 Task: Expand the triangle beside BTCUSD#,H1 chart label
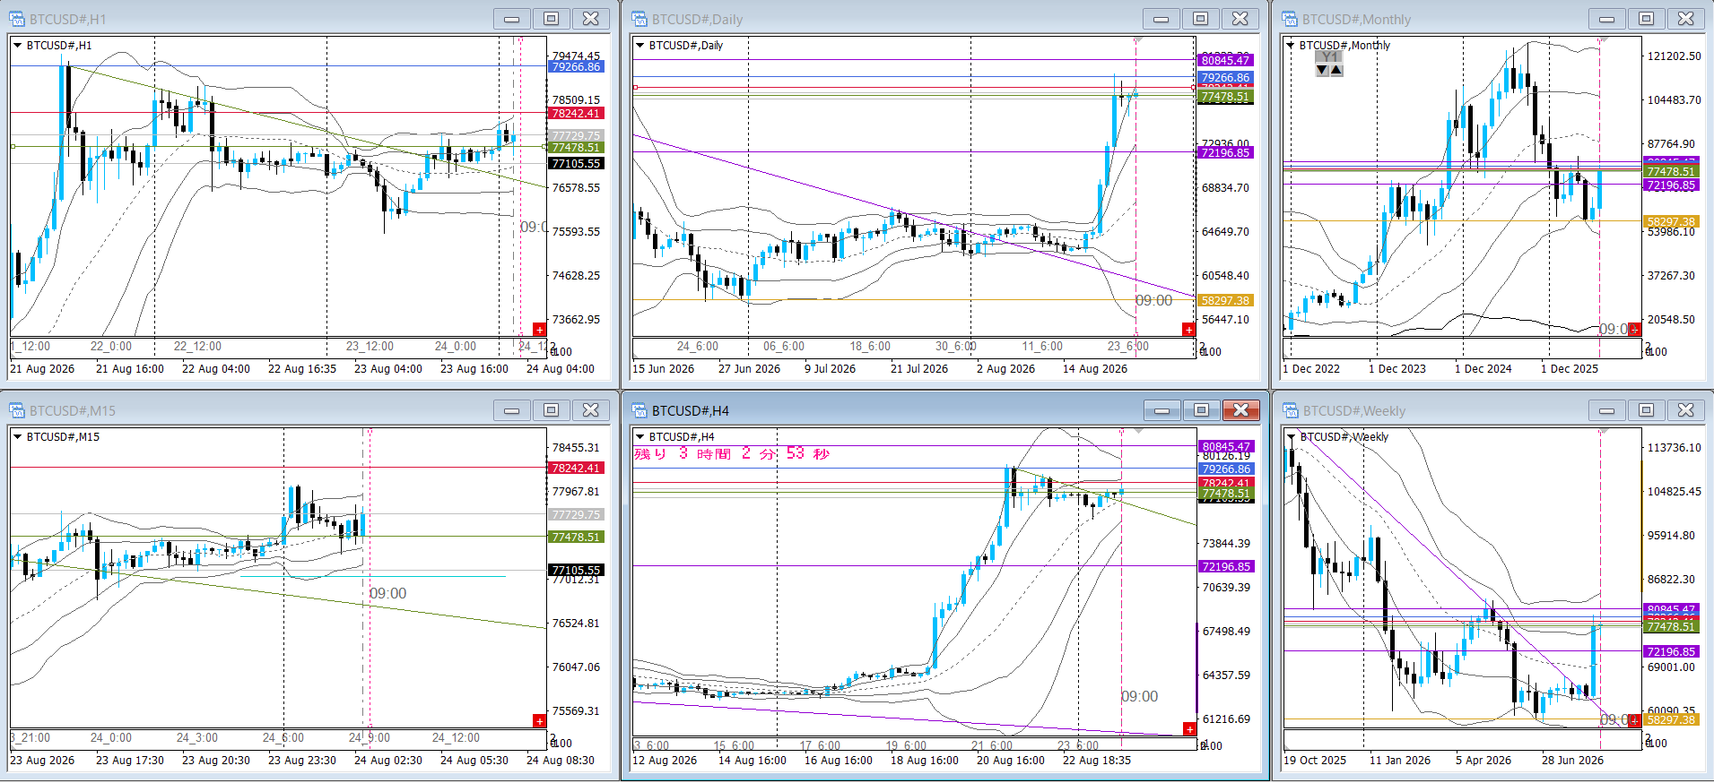click(x=17, y=46)
